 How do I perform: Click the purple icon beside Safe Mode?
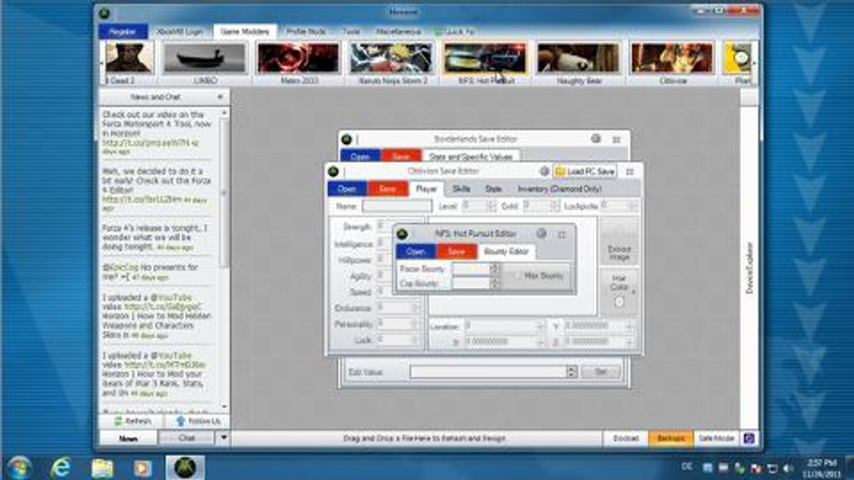[749, 438]
